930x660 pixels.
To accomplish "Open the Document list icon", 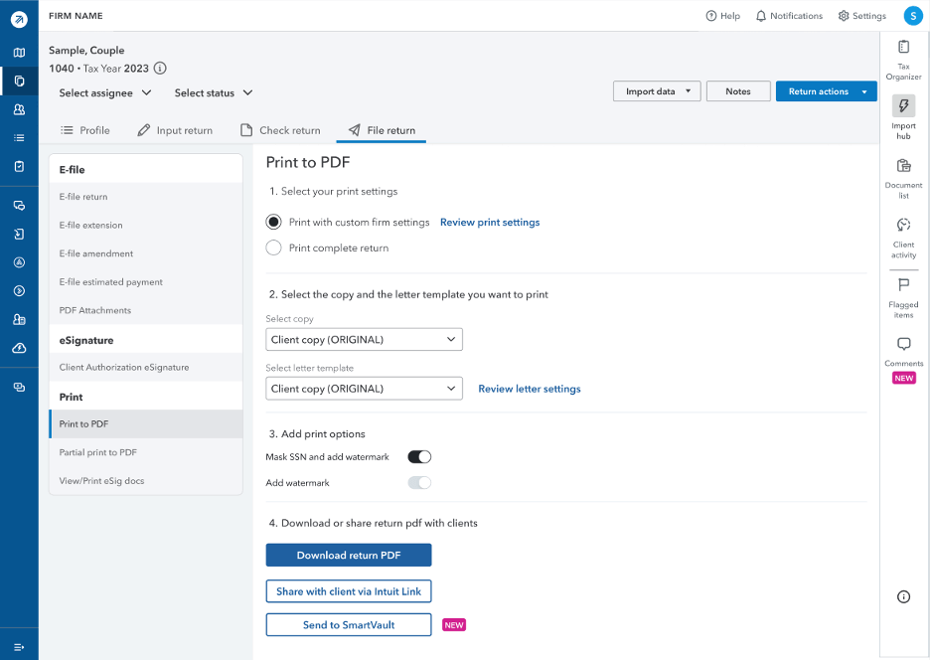I will (903, 166).
